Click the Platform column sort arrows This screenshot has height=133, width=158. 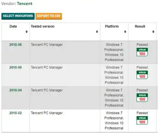click(125, 32)
